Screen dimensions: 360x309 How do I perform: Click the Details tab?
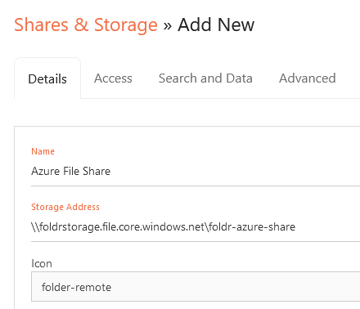tap(47, 79)
